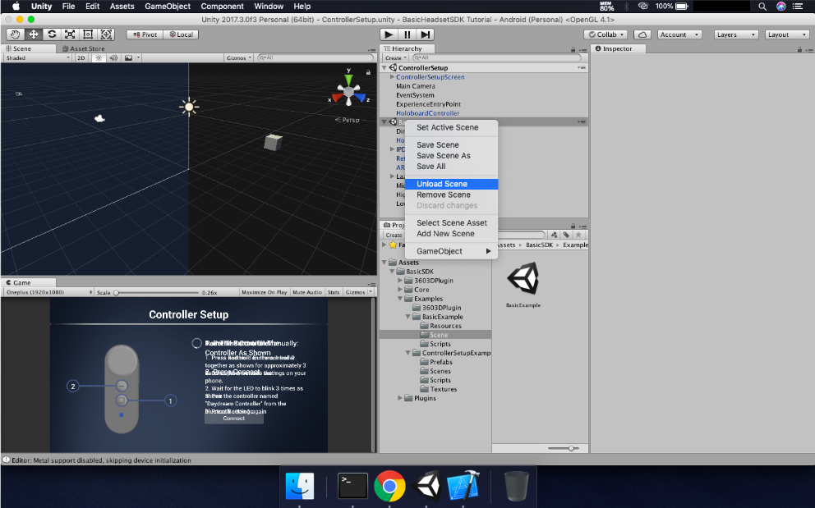The image size is (815, 508).
Task: Expand the Core folder
Action: tap(400, 290)
